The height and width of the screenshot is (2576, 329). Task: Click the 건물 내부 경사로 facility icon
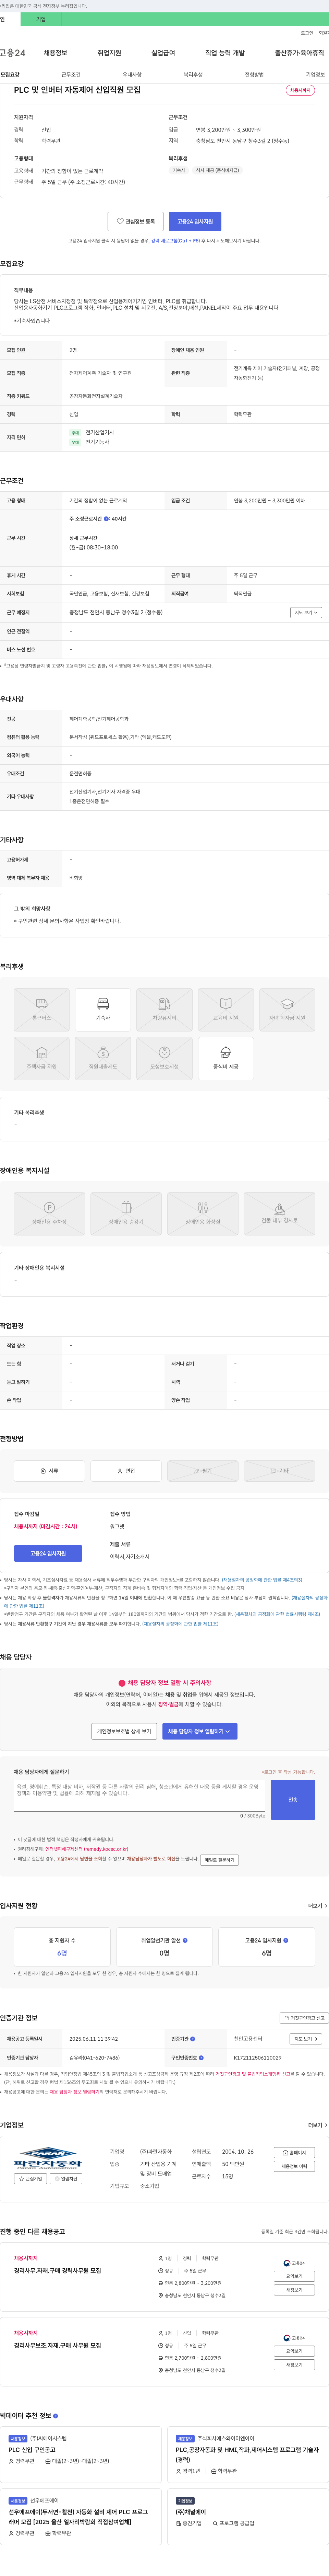click(279, 1213)
